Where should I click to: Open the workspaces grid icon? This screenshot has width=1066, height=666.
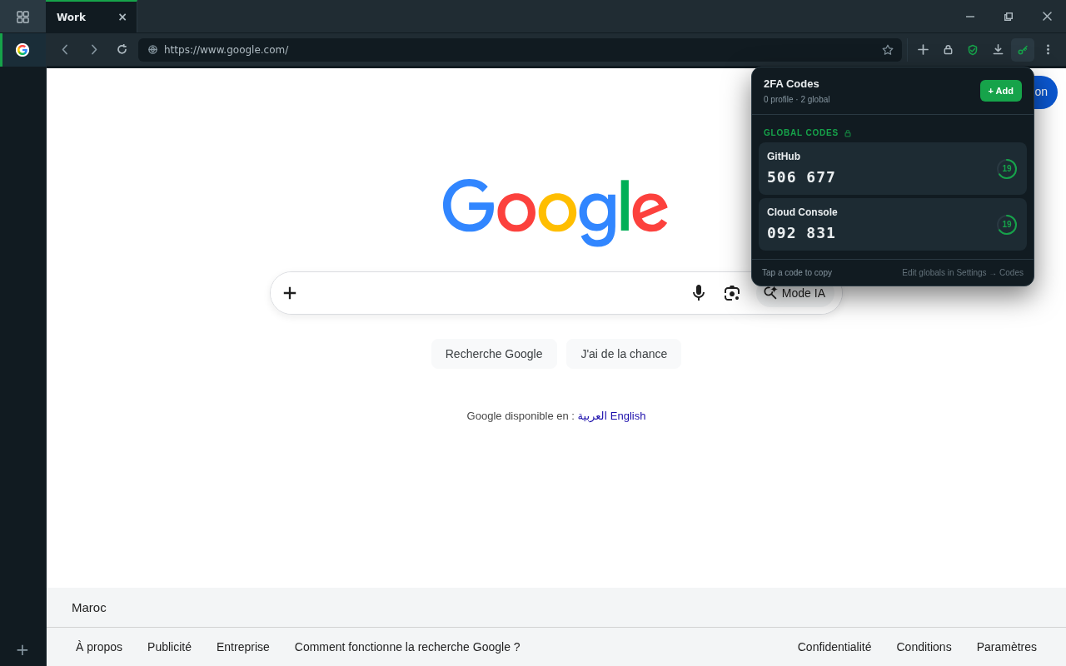(22, 17)
